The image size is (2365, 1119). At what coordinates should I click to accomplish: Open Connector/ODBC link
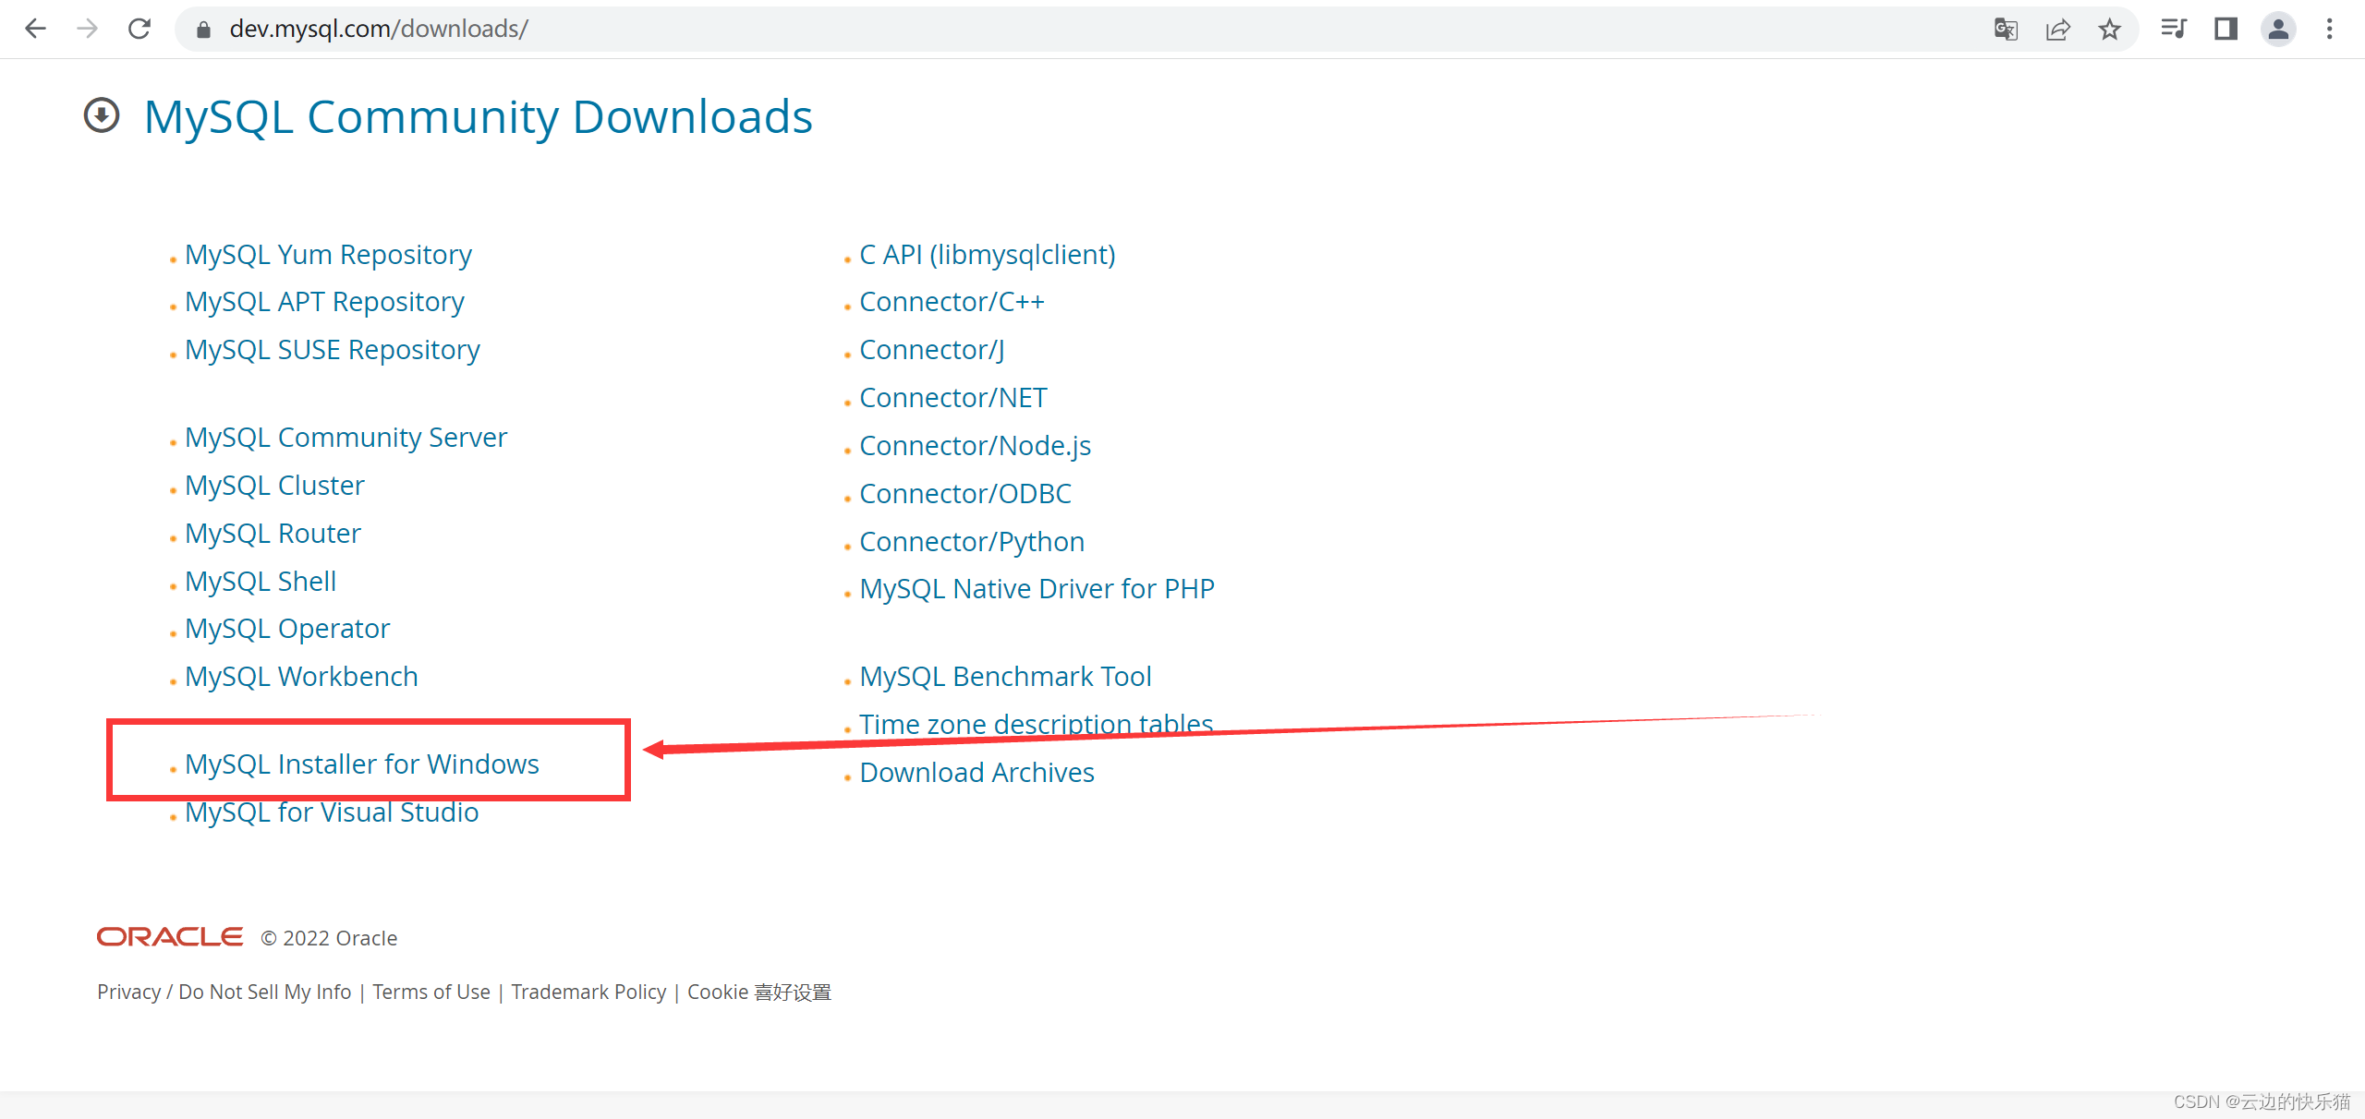click(965, 494)
